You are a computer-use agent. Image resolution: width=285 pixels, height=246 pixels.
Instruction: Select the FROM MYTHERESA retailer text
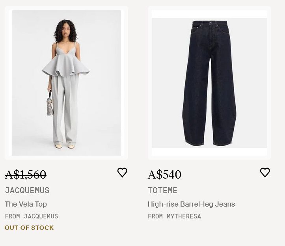click(174, 216)
